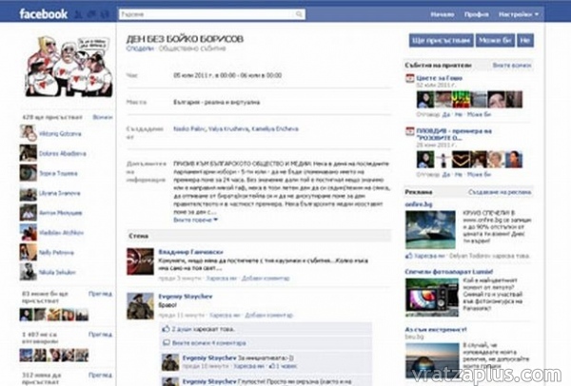Answer 'Да' for 'Цвете за Гошо' event
571x386 pixels.
(445, 114)
